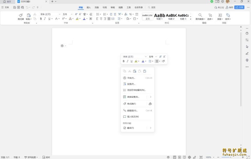Expand the bullet list dropdown in ribbon
The width and height of the screenshot is (251, 159).
(100, 14)
